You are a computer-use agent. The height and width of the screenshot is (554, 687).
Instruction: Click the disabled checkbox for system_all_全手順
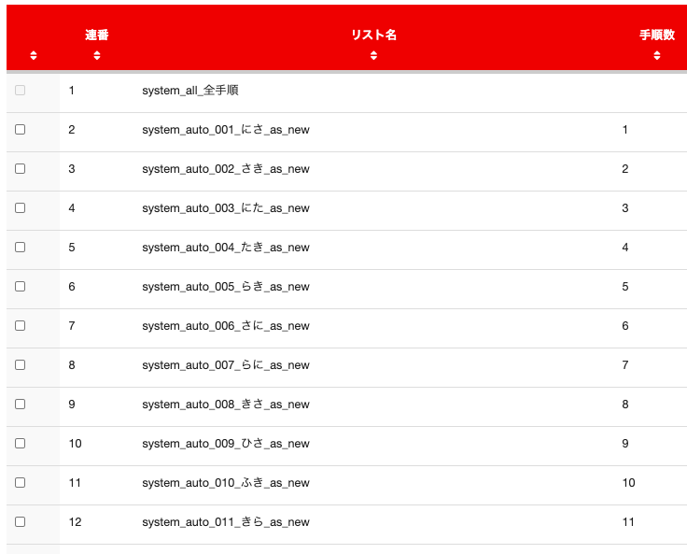(21, 90)
